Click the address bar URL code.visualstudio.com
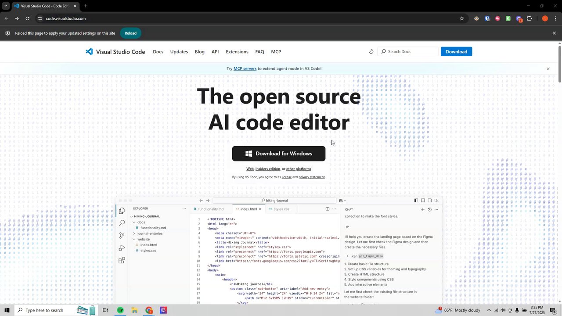This screenshot has width=562, height=316. click(x=66, y=18)
